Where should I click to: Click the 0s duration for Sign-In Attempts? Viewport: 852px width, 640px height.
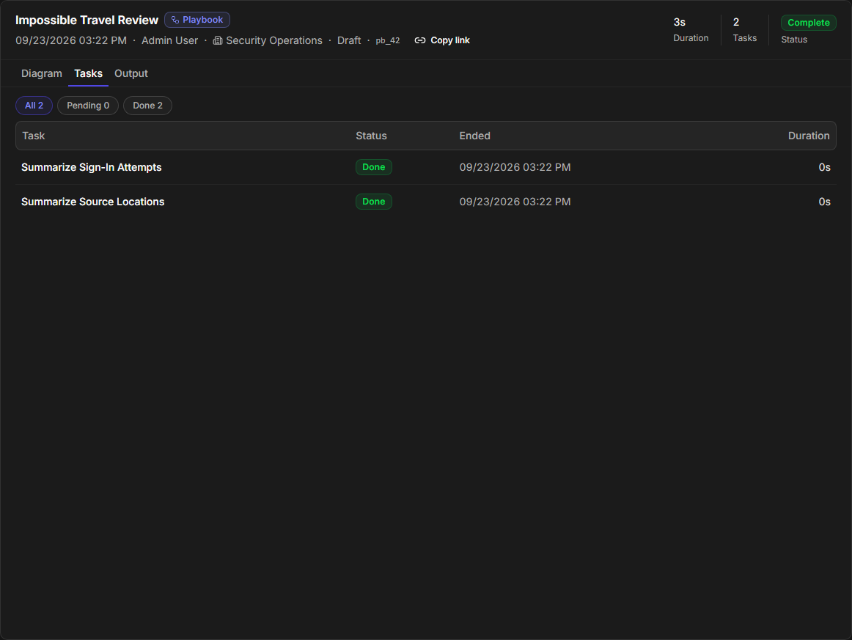[824, 167]
